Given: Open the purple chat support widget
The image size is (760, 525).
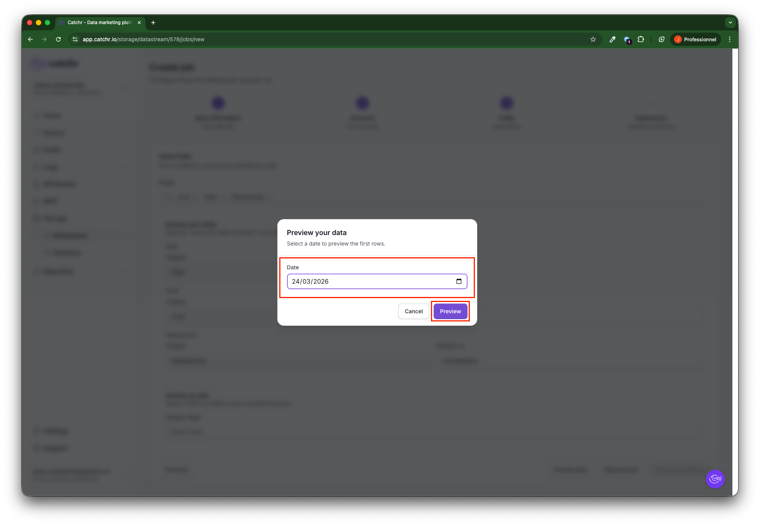Looking at the screenshot, I should point(715,479).
